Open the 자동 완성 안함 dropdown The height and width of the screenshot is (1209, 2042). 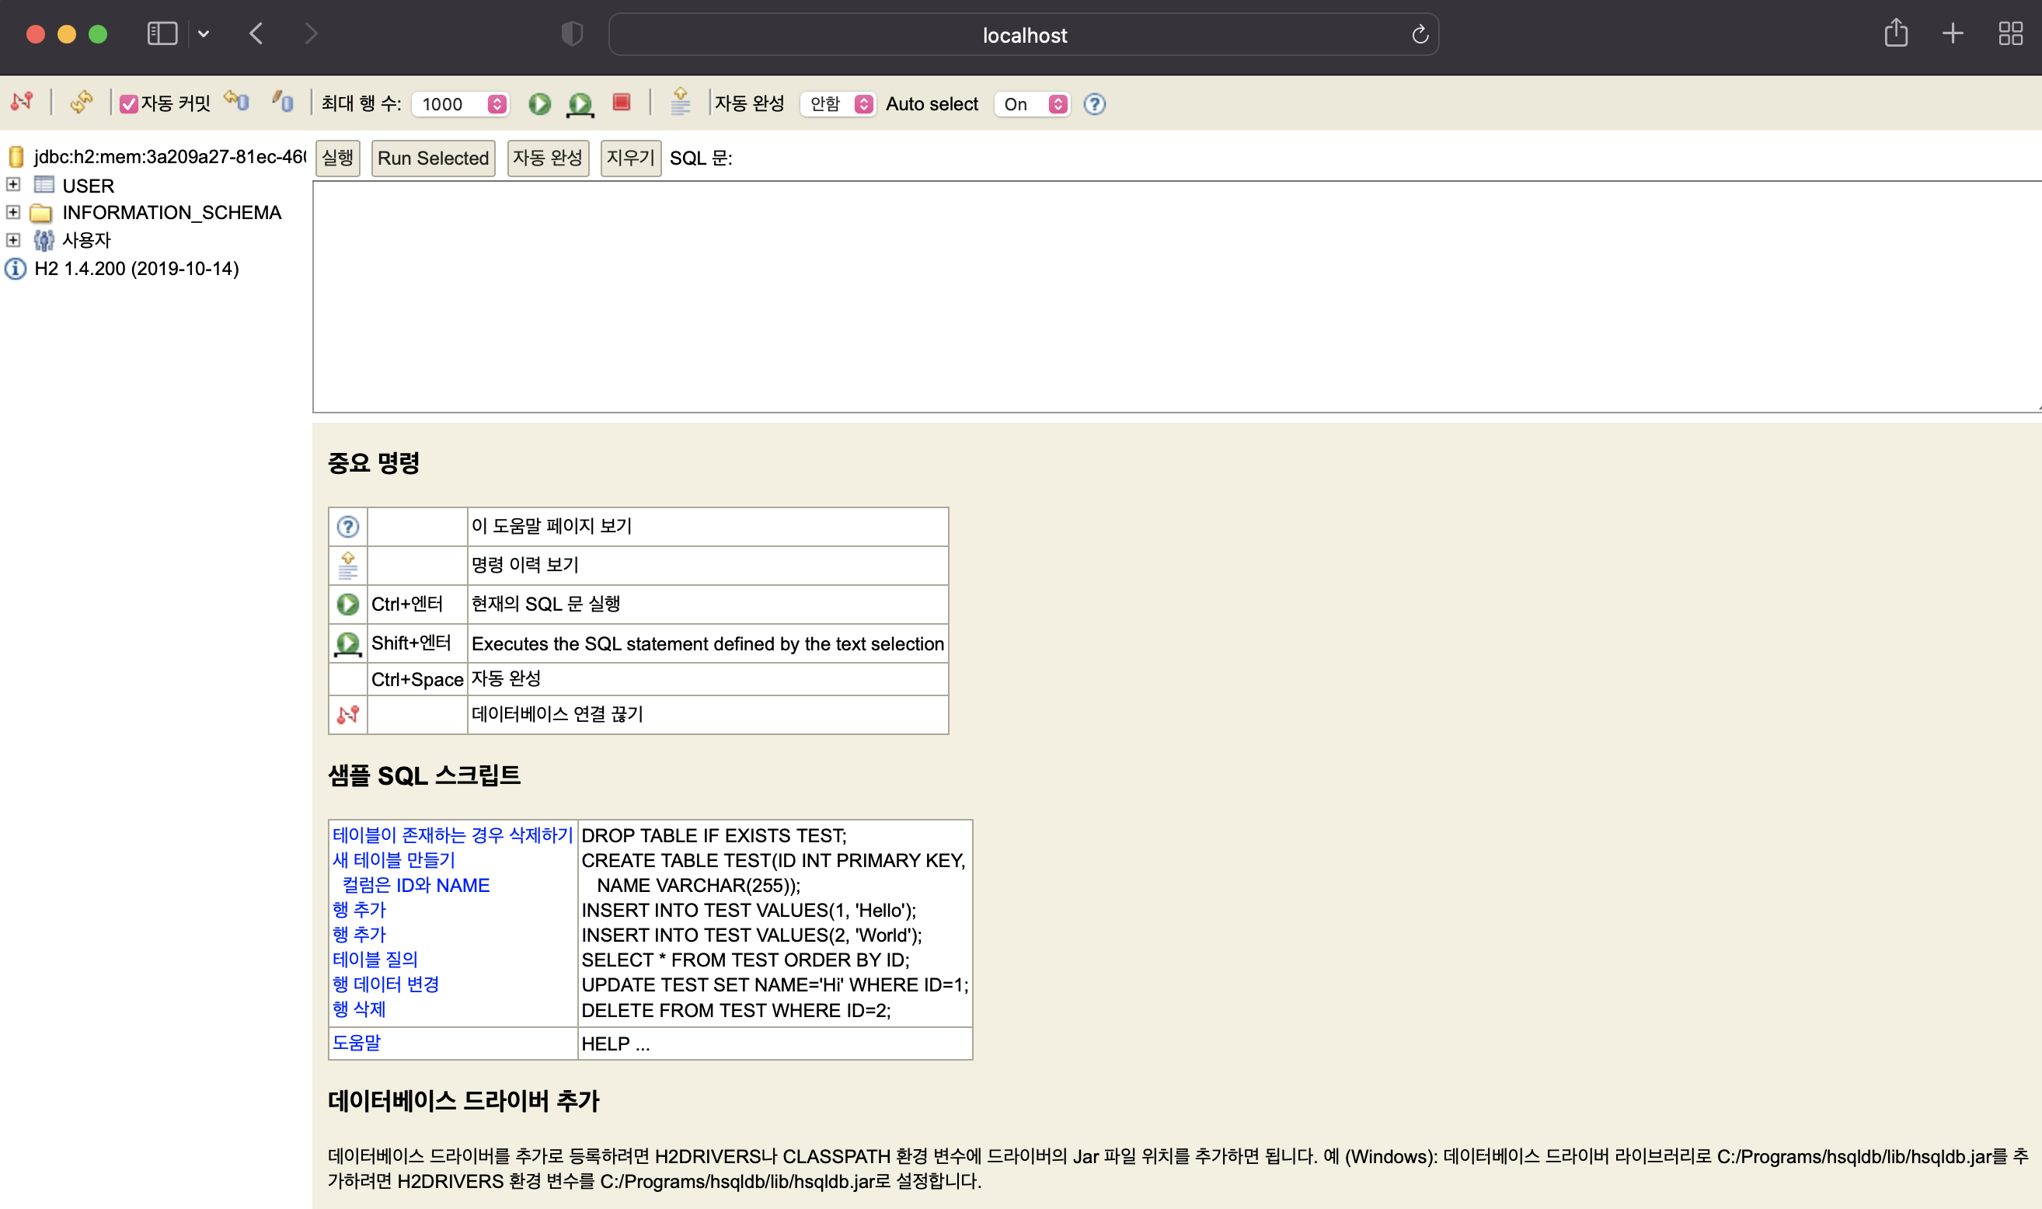click(838, 104)
